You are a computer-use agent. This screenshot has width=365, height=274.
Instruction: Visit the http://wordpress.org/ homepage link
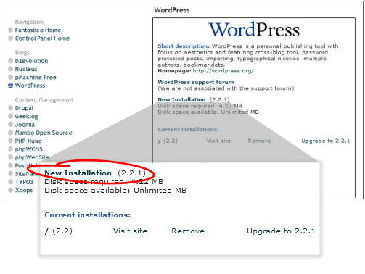point(223,71)
